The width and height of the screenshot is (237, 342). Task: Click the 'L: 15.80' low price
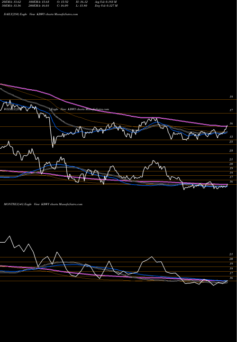82,6
